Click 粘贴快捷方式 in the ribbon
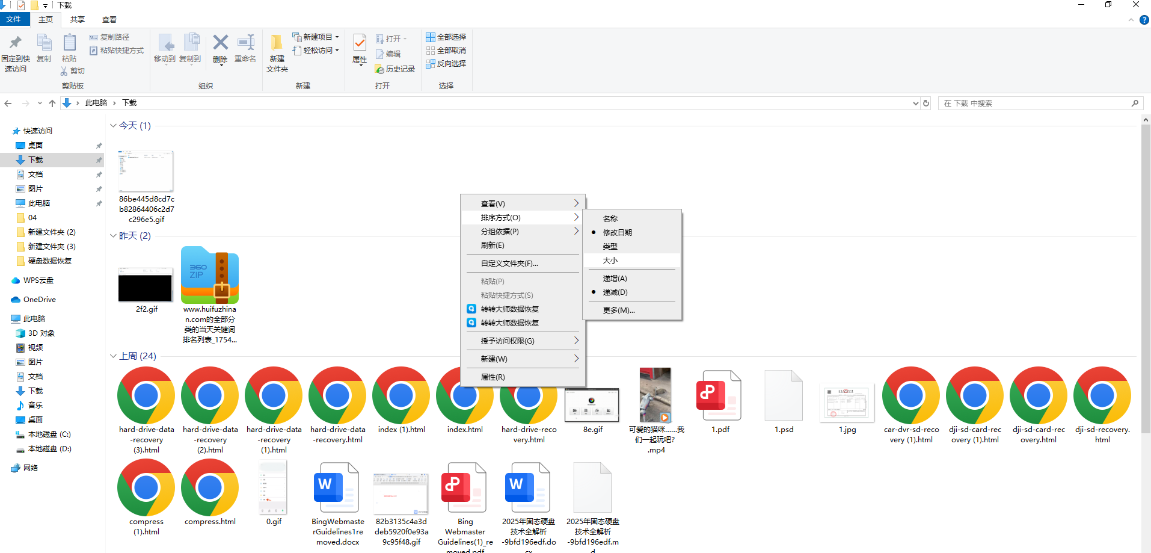The height and width of the screenshot is (553, 1151). pyautogui.click(x=117, y=51)
